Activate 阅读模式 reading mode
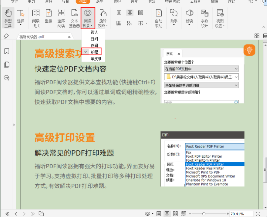The height and width of the screenshot is (217, 267). click(x=35, y=17)
